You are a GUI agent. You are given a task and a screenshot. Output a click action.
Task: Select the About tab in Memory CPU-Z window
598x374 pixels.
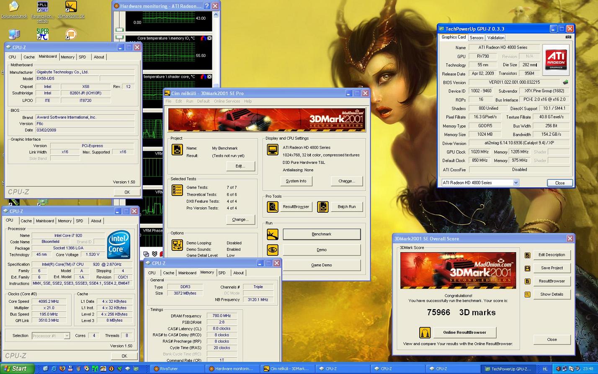pyautogui.click(x=238, y=273)
